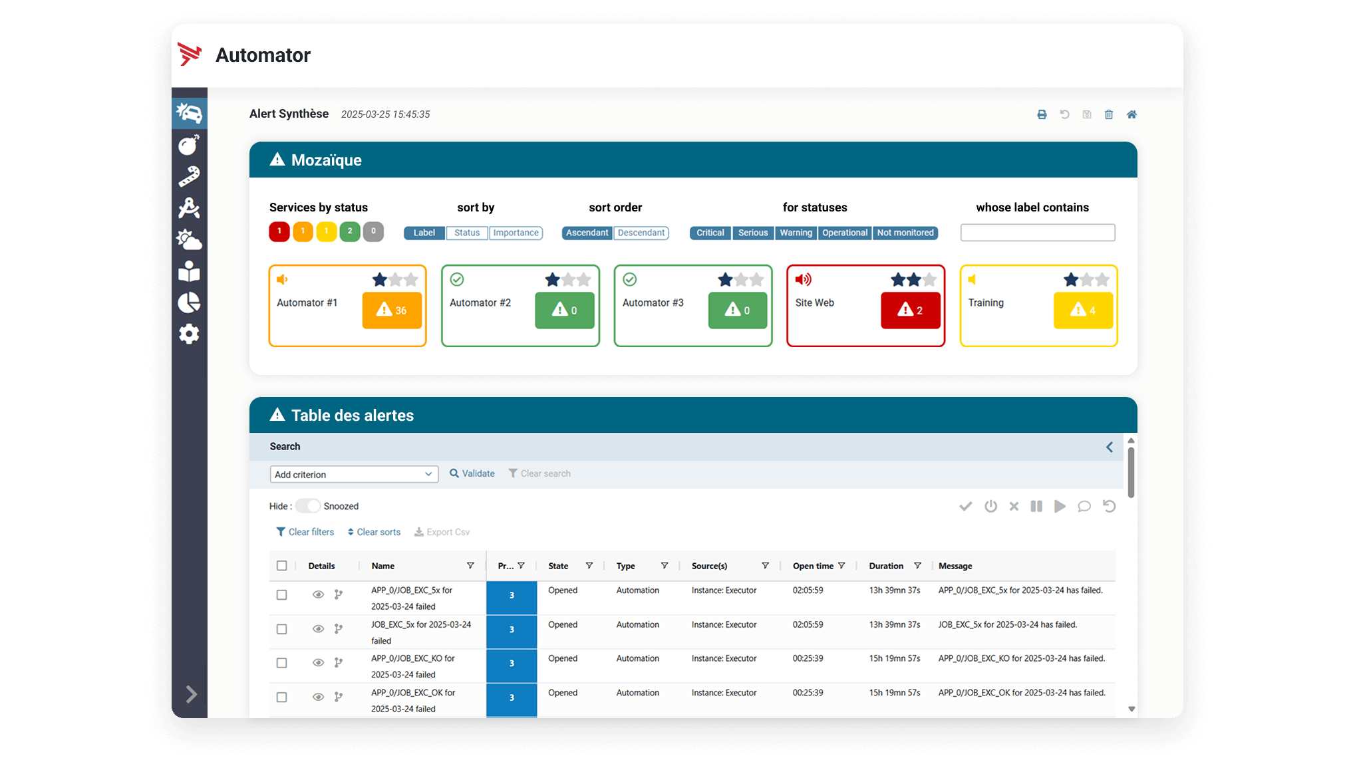The height and width of the screenshot is (764, 1357).
Task: Open settings gear in sidebar
Action: click(x=189, y=334)
